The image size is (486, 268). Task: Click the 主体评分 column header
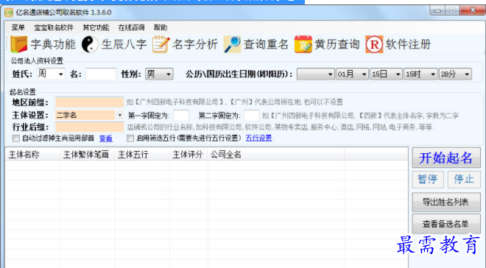click(x=189, y=155)
